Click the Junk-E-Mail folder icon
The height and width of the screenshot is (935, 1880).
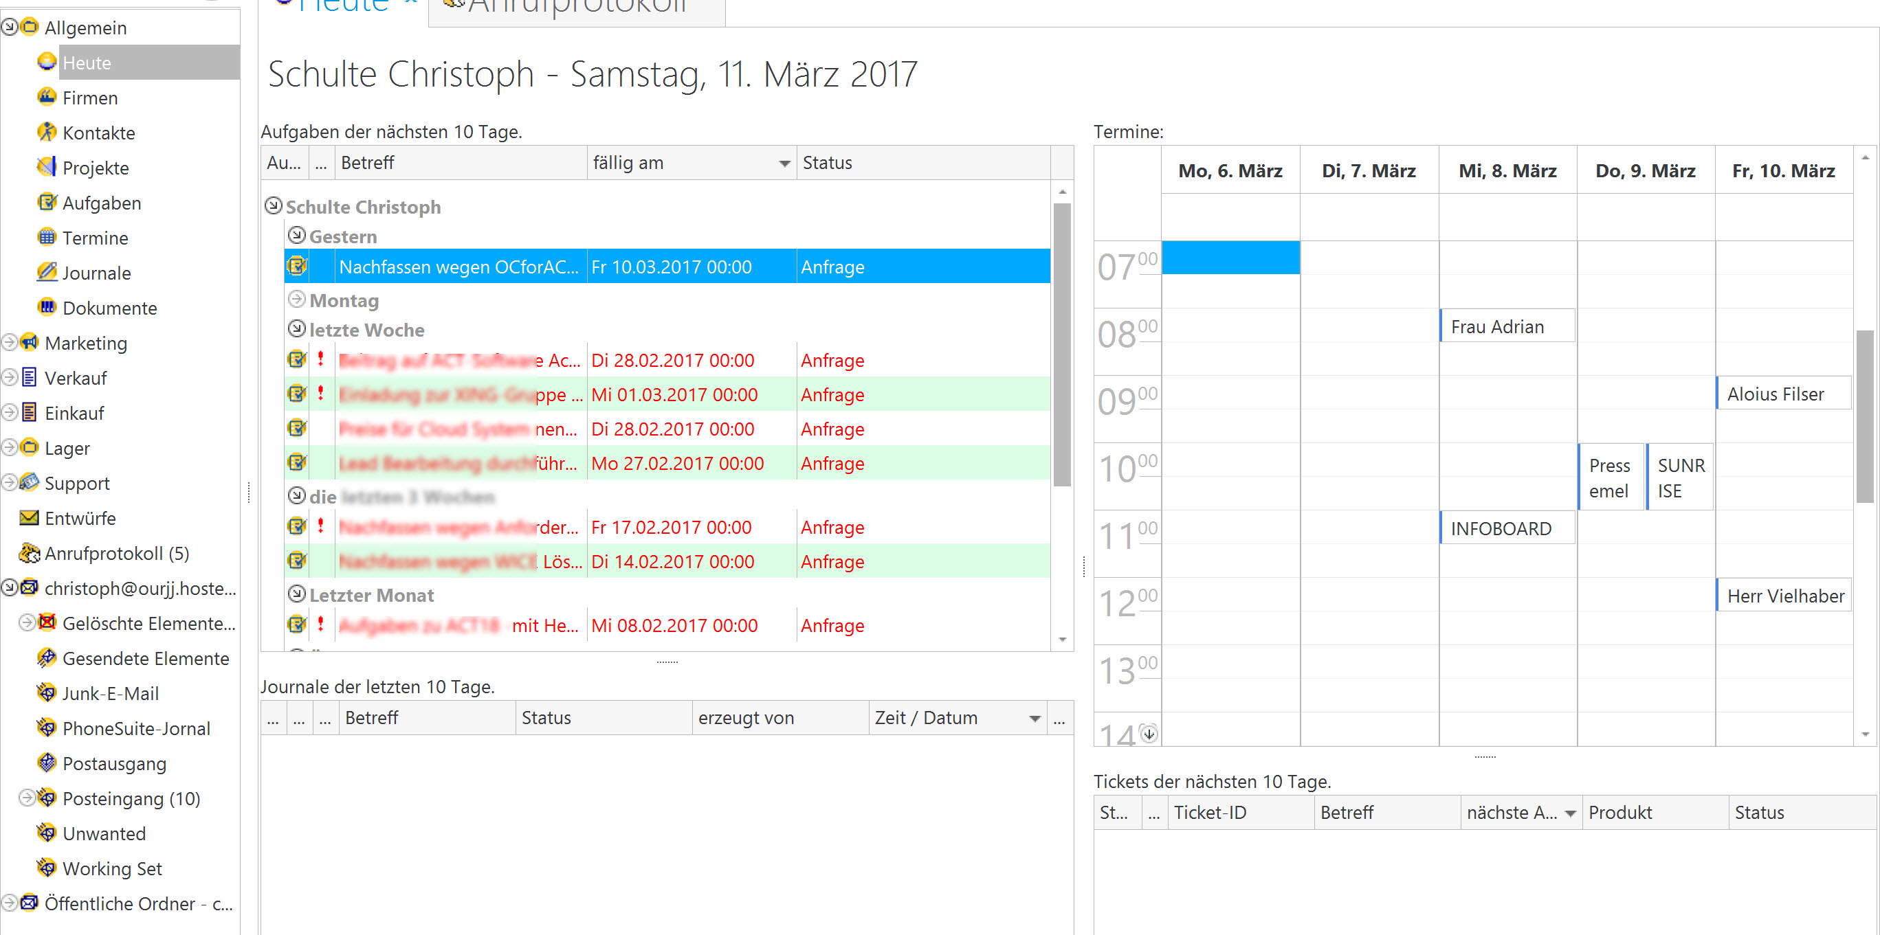[47, 693]
